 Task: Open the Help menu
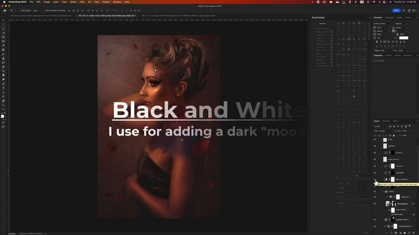click(x=126, y=2)
